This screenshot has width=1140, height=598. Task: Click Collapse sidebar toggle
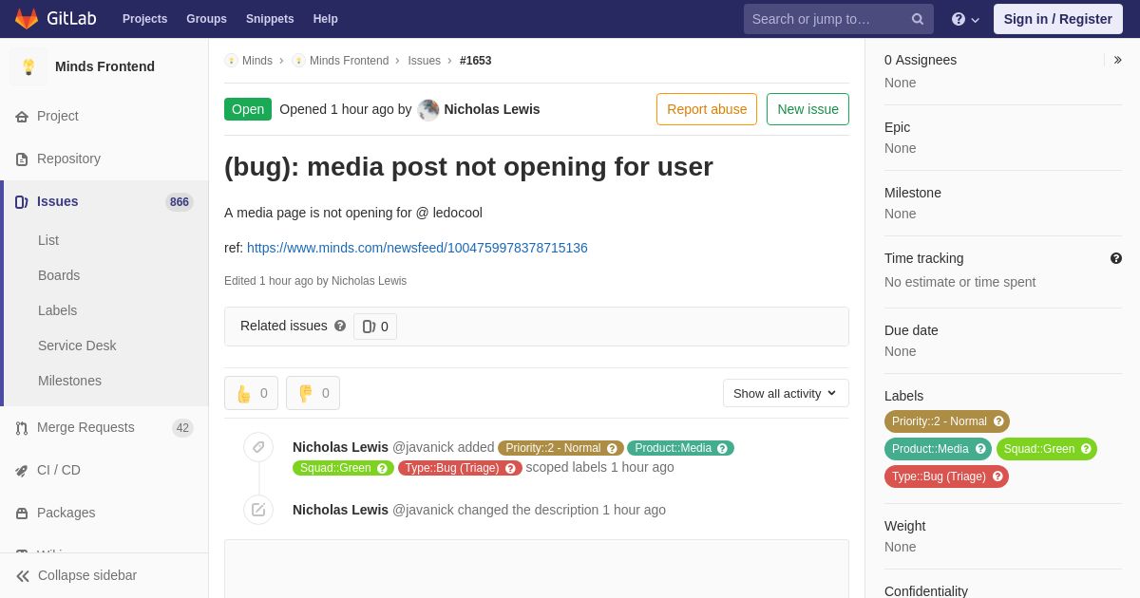(x=77, y=575)
